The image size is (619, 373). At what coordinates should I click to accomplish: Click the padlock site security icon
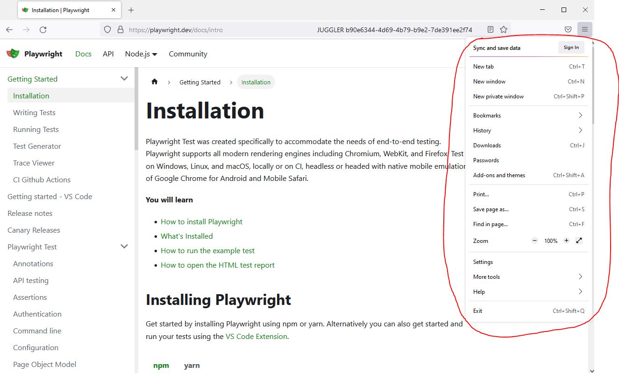(121, 29)
